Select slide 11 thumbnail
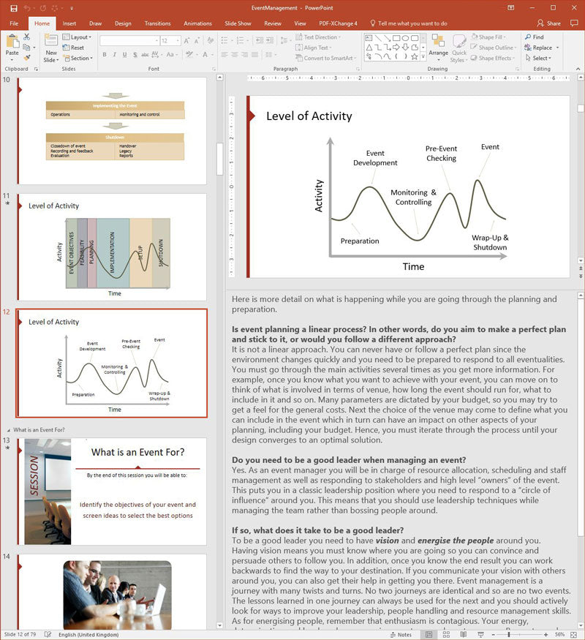The width and height of the screenshot is (585, 640). point(112,247)
